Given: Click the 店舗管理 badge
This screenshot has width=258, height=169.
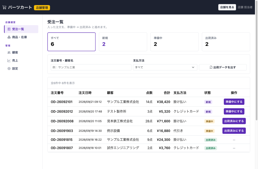Looking at the screenshot, I should pyautogui.click(x=42, y=8).
